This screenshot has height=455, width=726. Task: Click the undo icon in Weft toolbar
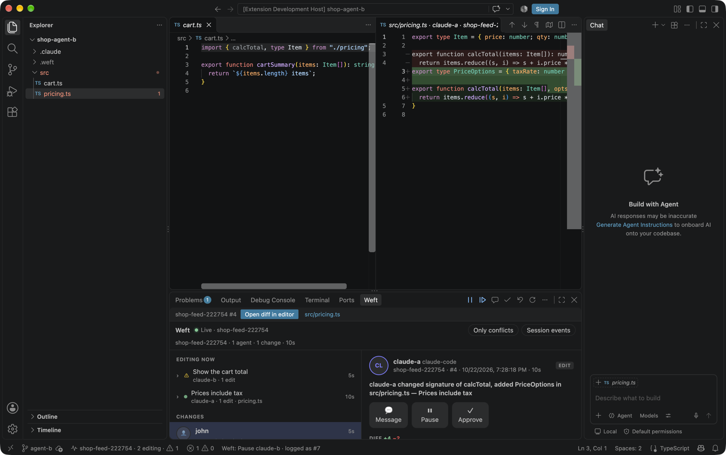point(520,300)
